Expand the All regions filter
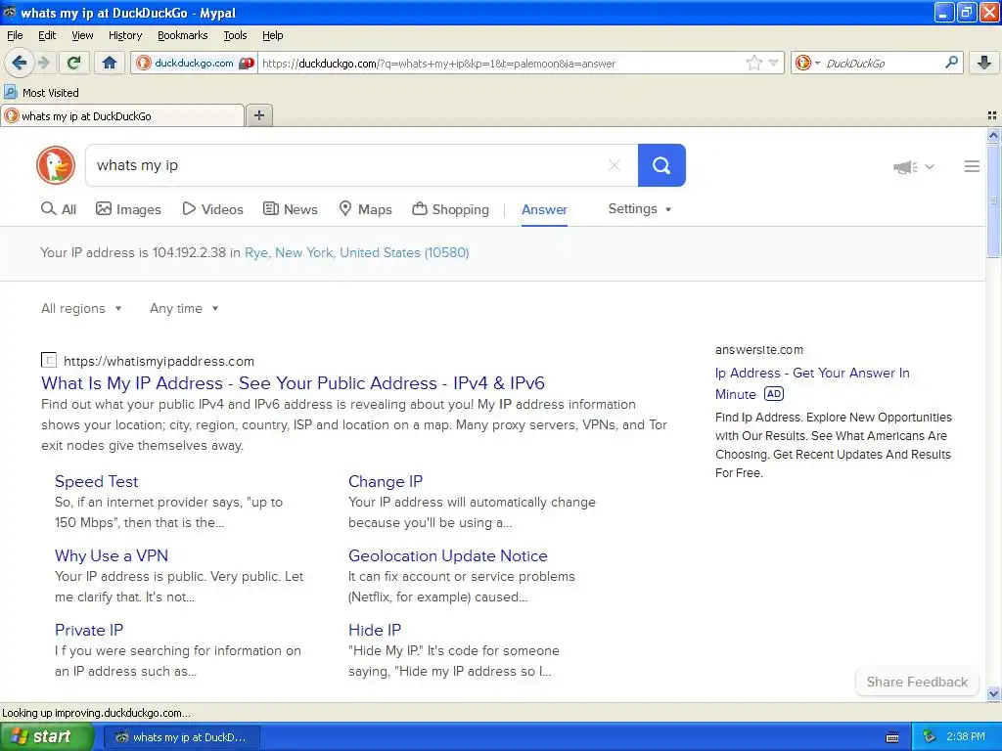The image size is (1002, 751). (x=81, y=308)
